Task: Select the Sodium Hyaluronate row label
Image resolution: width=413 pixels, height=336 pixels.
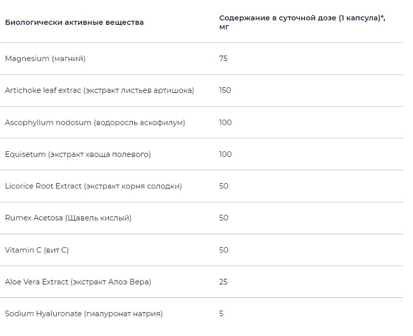Action: click(x=84, y=314)
